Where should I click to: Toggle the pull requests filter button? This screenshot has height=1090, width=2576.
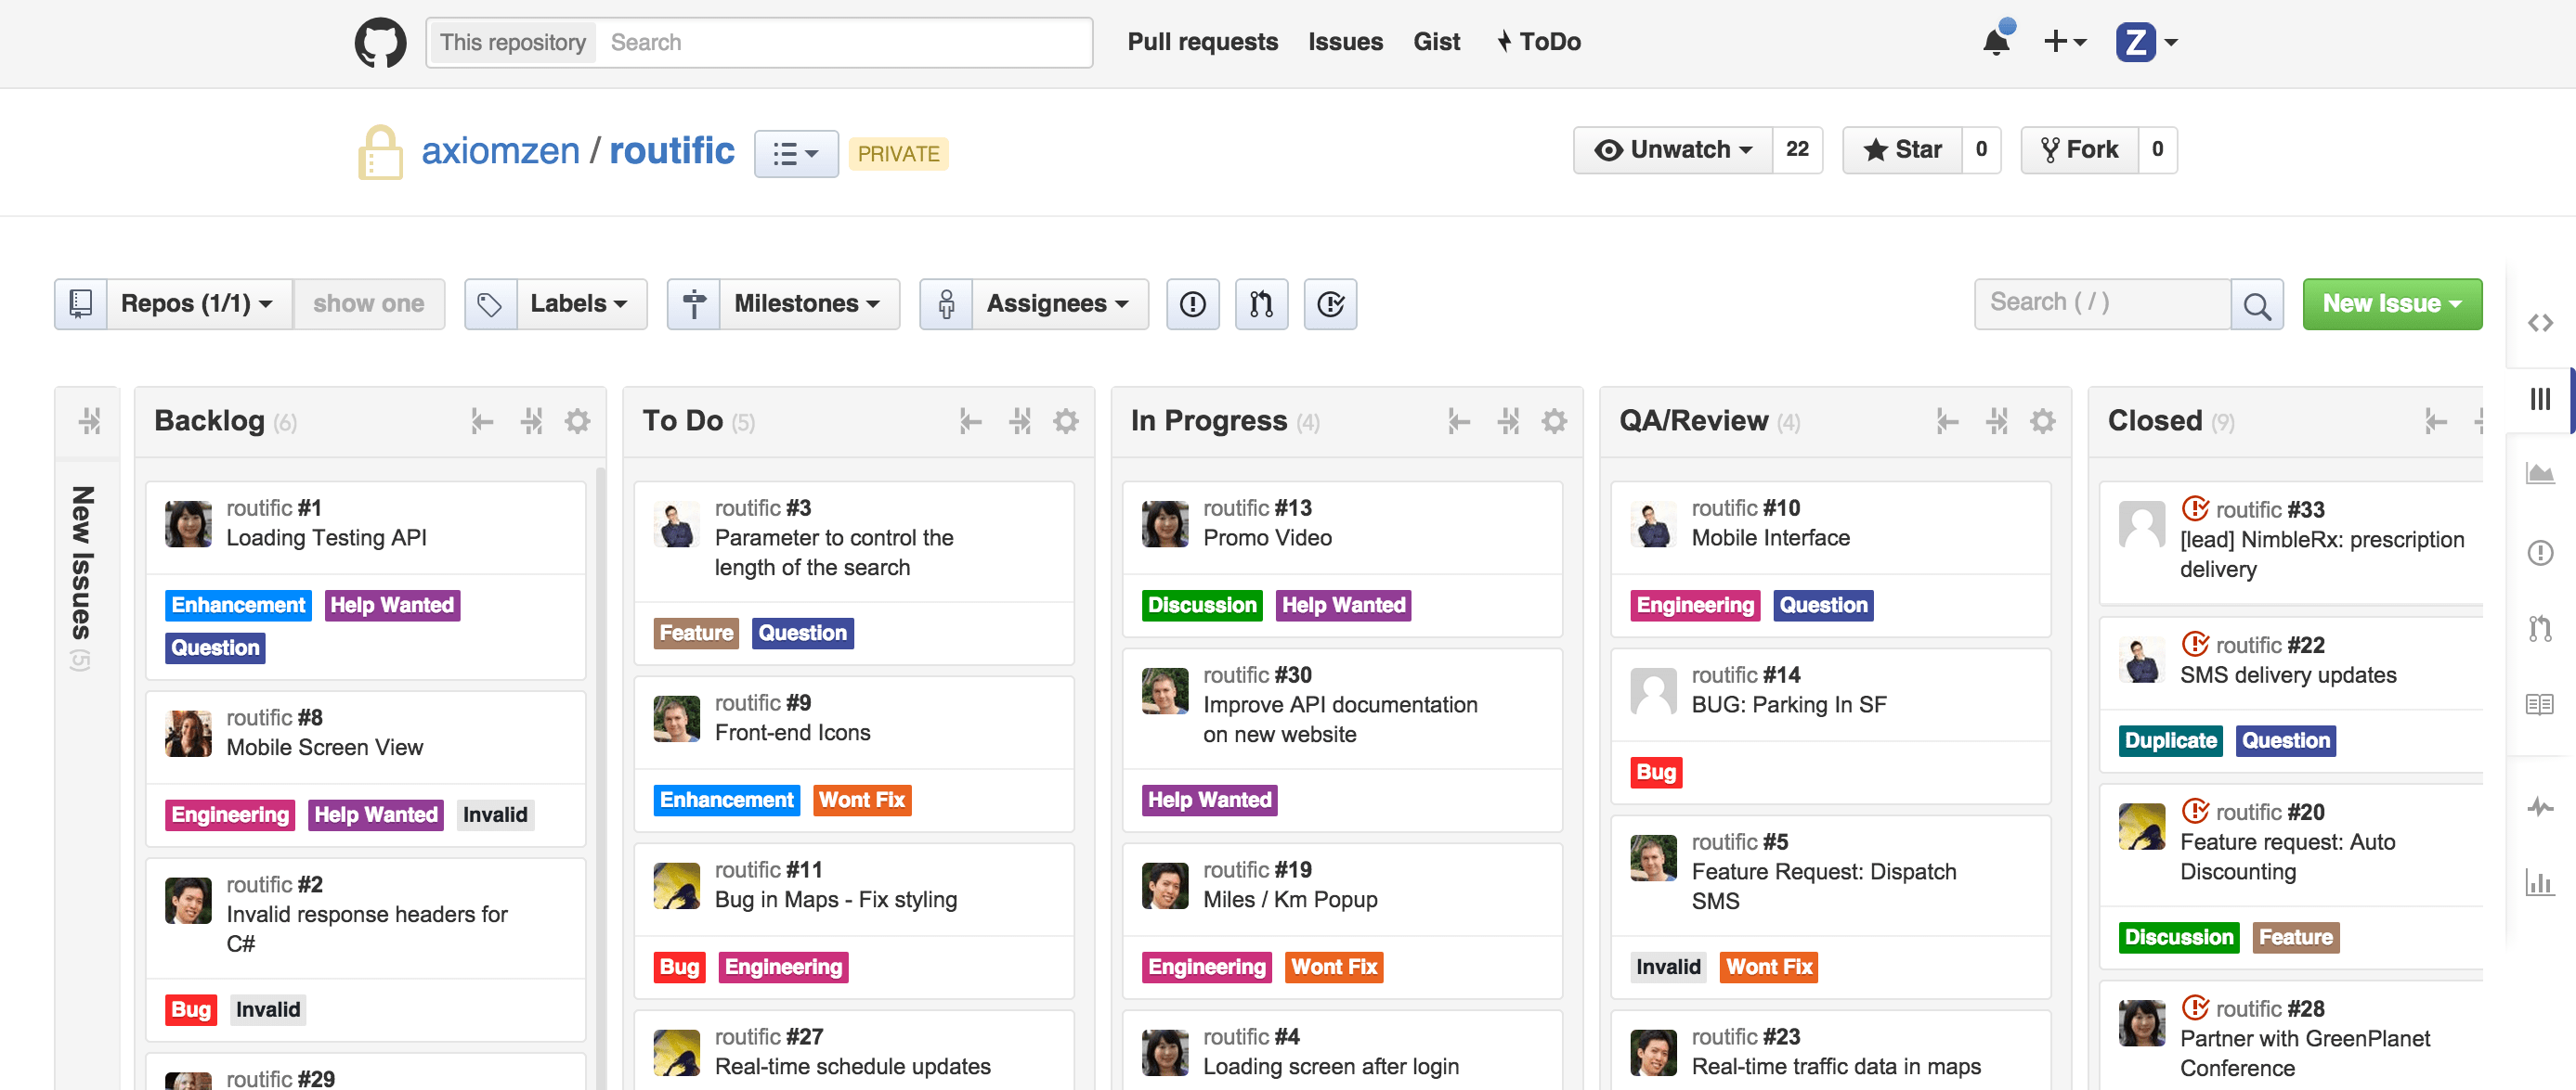pos(1261,303)
